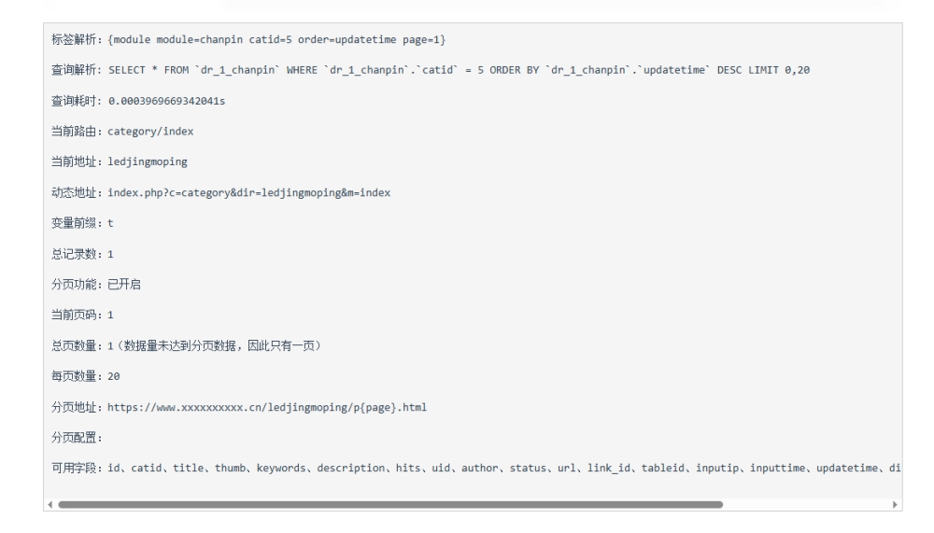Click empty scrollbar track right of thumb
The height and width of the screenshot is (533, 934).
pos(807,504)
